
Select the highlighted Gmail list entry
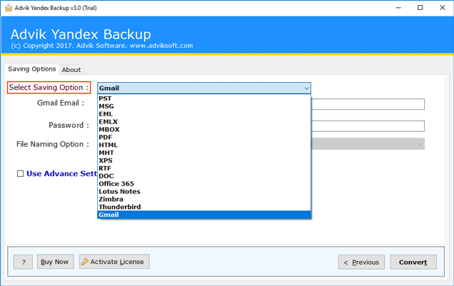204,215
